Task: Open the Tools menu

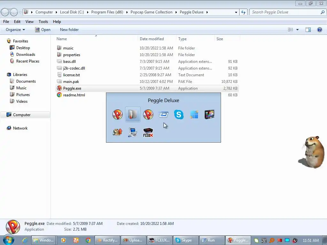Action: (x=43, y=22)
